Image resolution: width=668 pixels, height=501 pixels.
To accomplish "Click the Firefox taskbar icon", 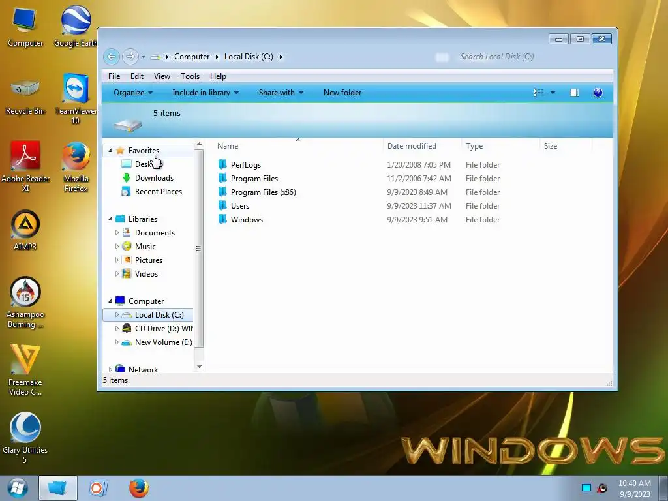I will 139,488.
